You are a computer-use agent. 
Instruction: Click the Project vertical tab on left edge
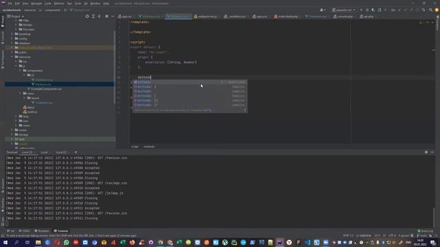point(3,21)
